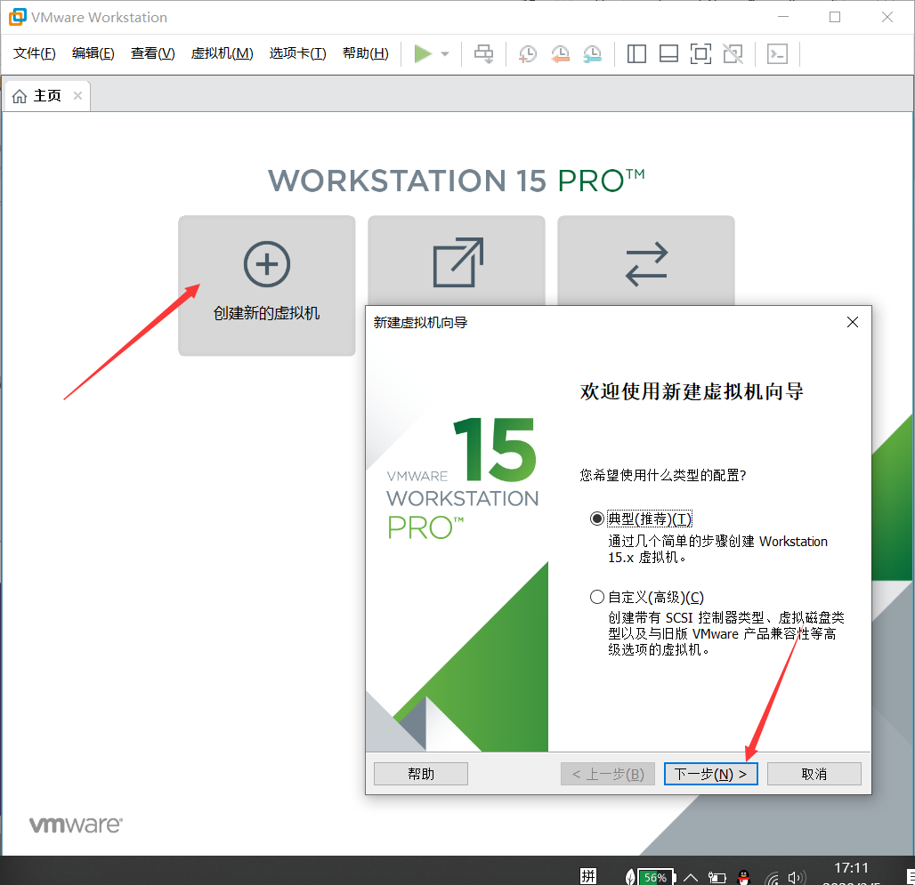
Task: Close the 新建虚拟机向导 dialog
Action: point(853,322)
